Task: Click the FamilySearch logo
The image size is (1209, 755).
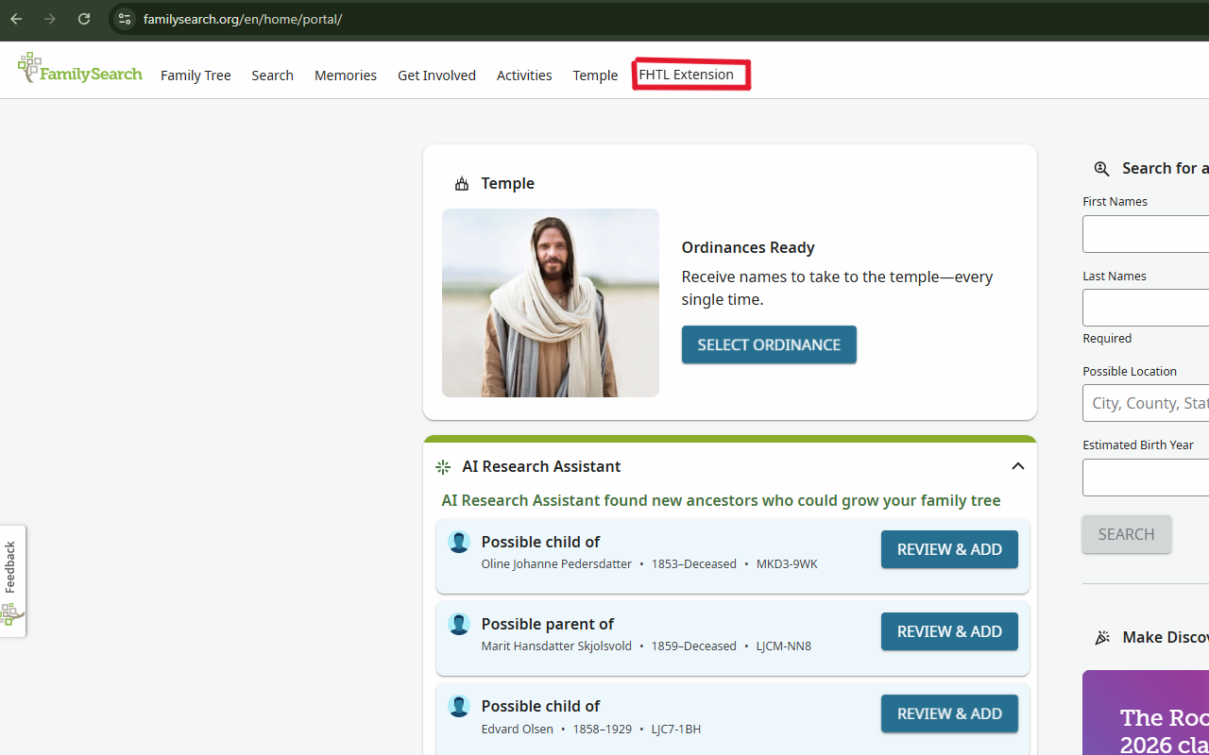Action: point(80,69)
